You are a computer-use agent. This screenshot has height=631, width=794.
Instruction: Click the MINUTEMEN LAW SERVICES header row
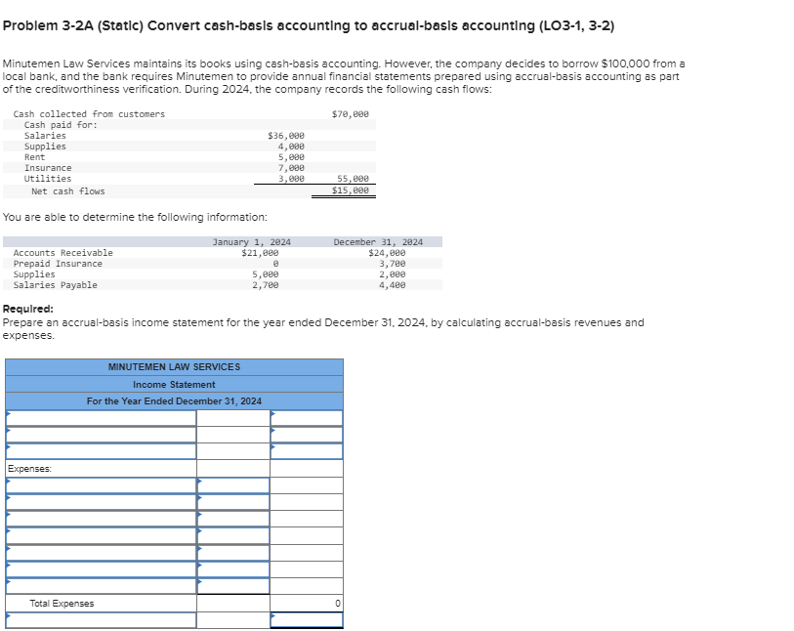click(x=174, y=368)
